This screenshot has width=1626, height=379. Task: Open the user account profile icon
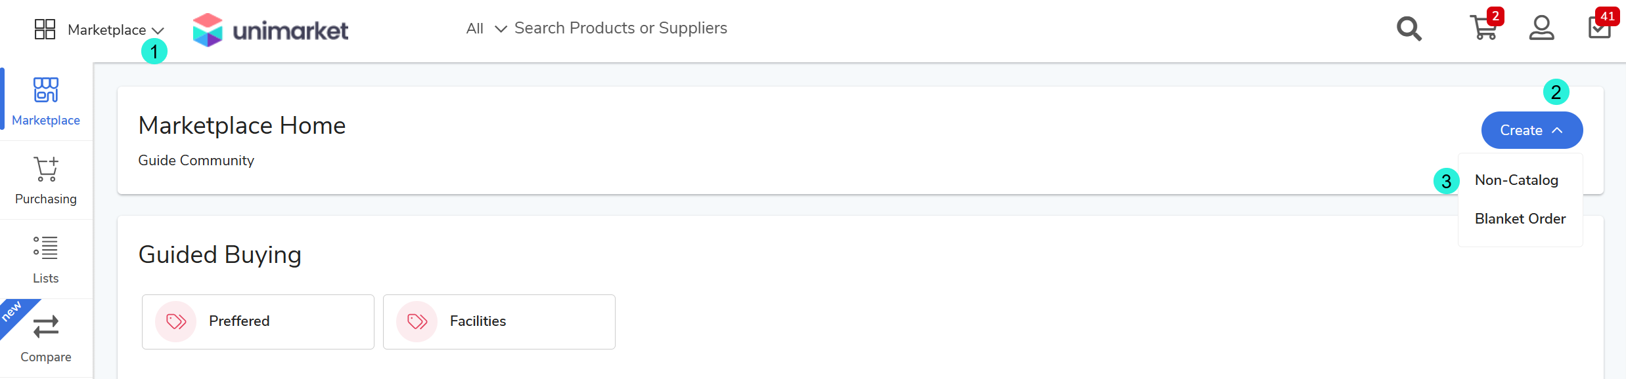[1541, 28]
